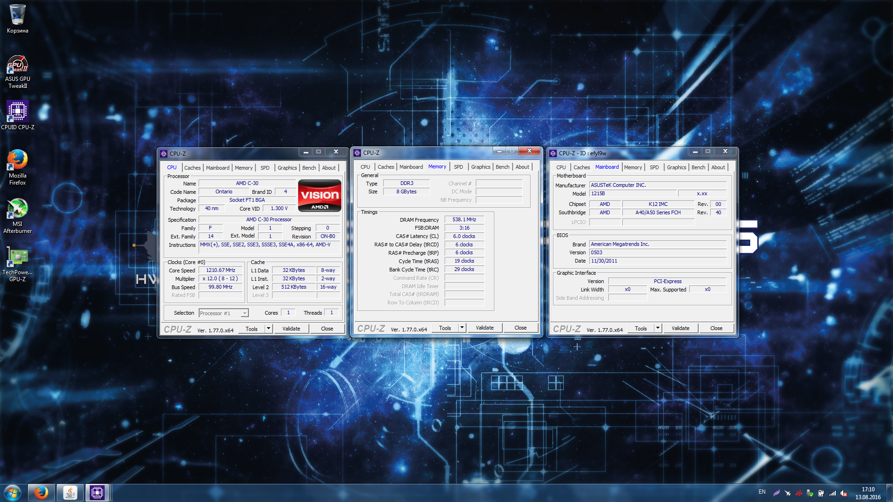The image size is (893, 502).
Task: Click the purple feather tray icon
Action: tap(776, 493)
